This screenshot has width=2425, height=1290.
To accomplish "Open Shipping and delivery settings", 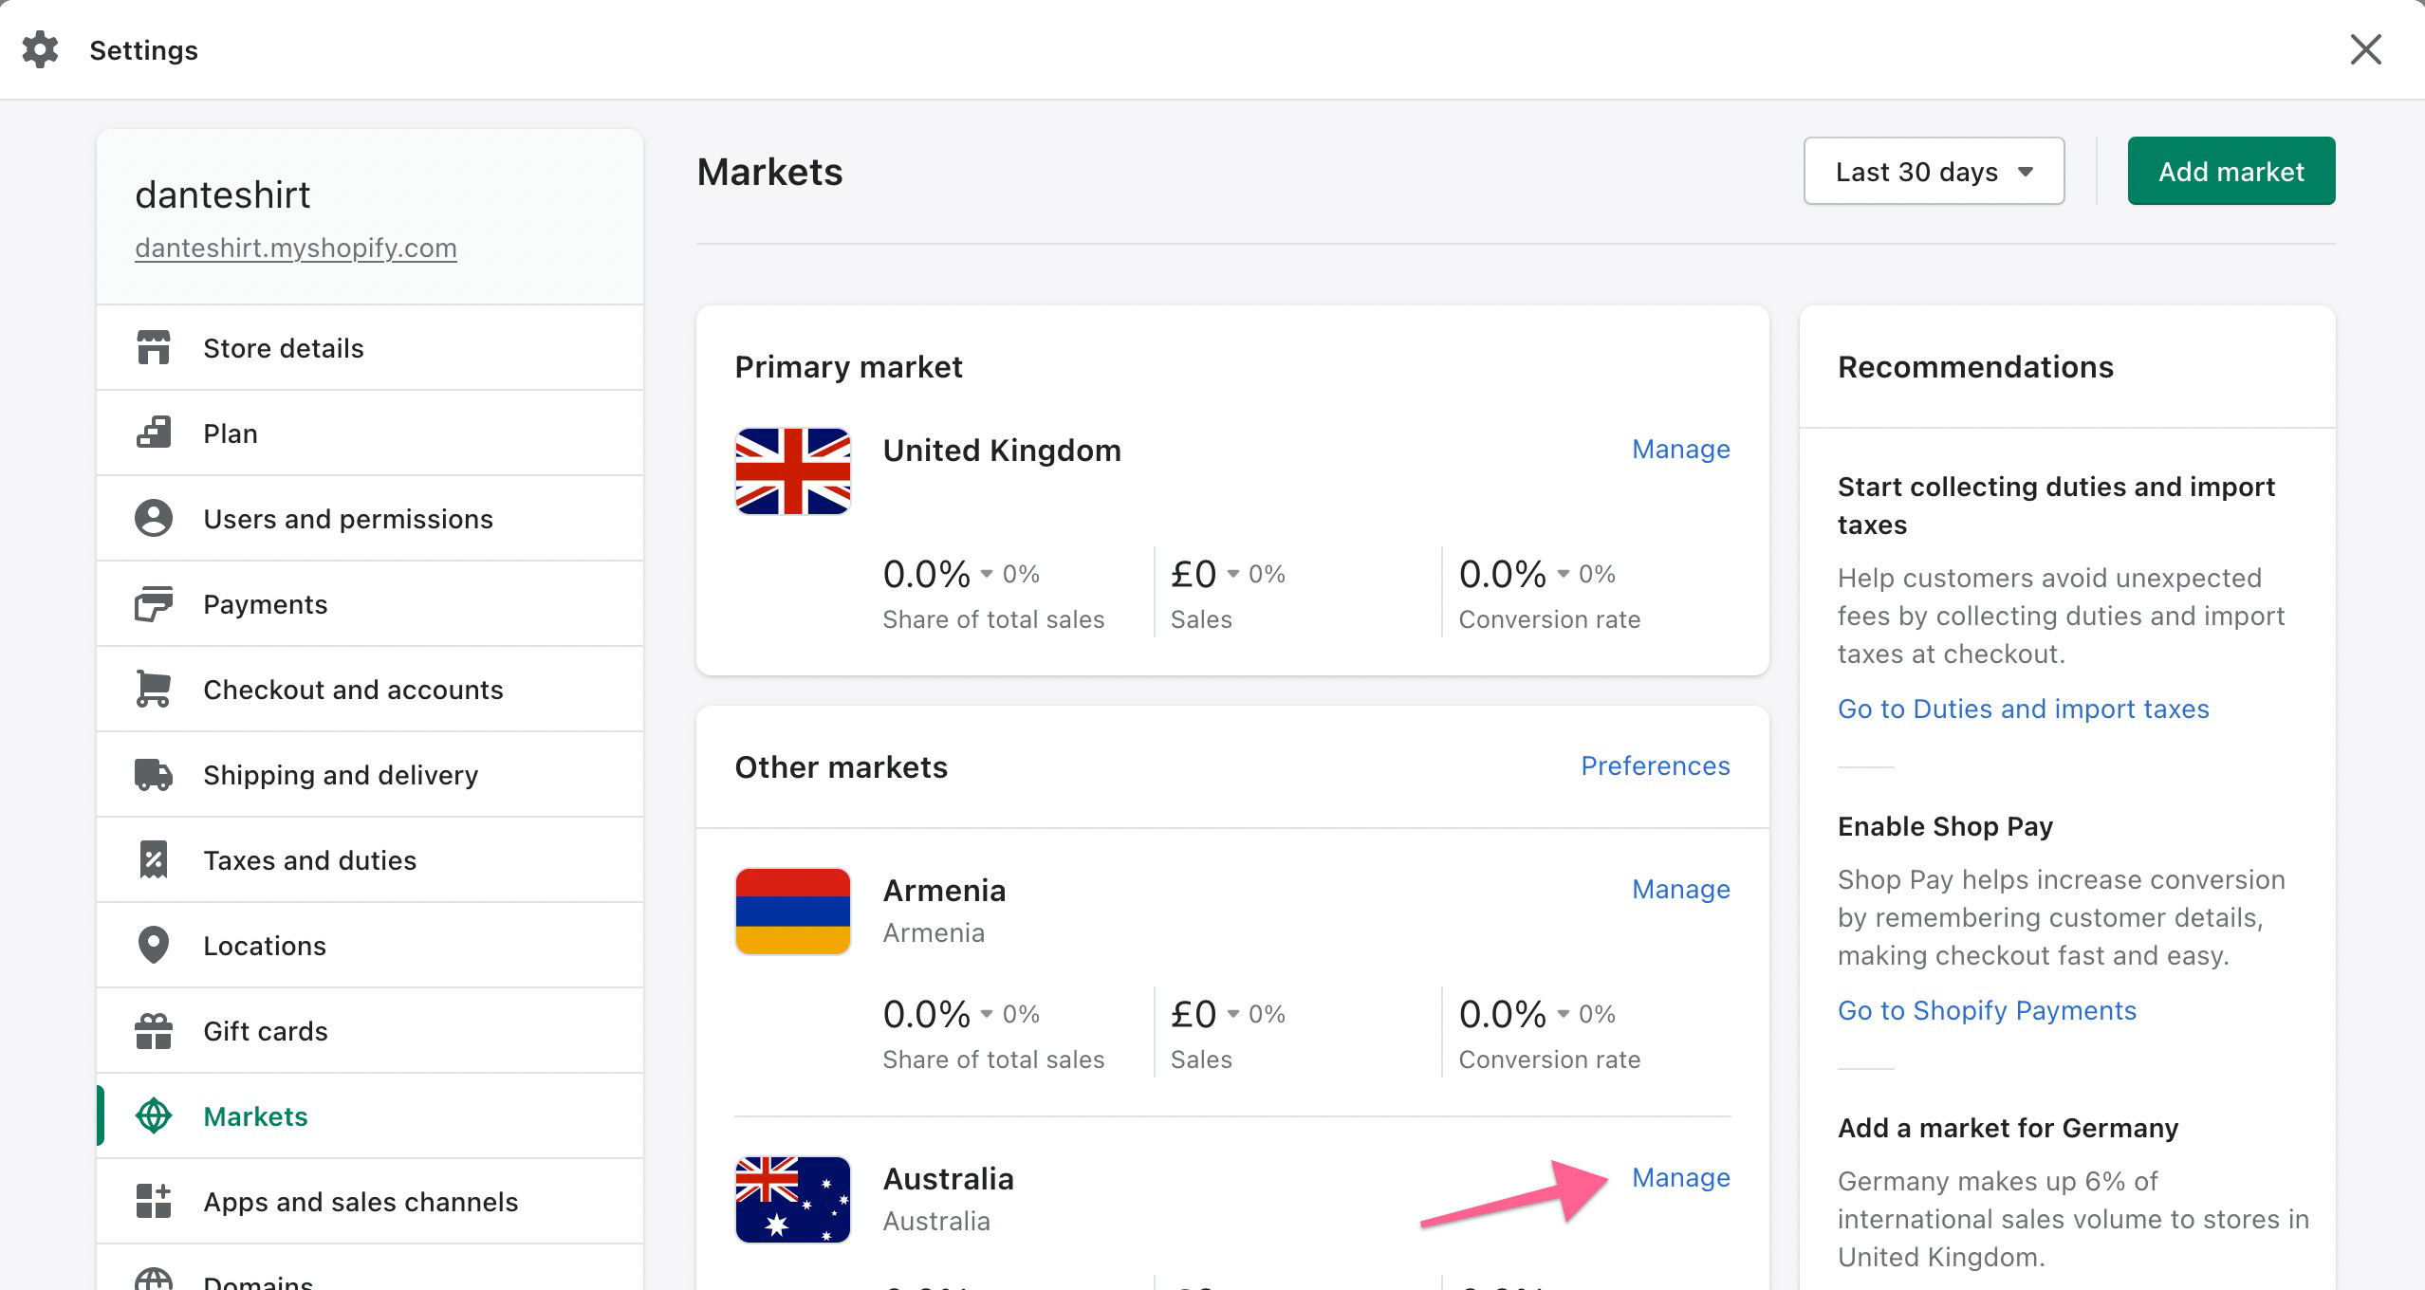I will 370,774.
